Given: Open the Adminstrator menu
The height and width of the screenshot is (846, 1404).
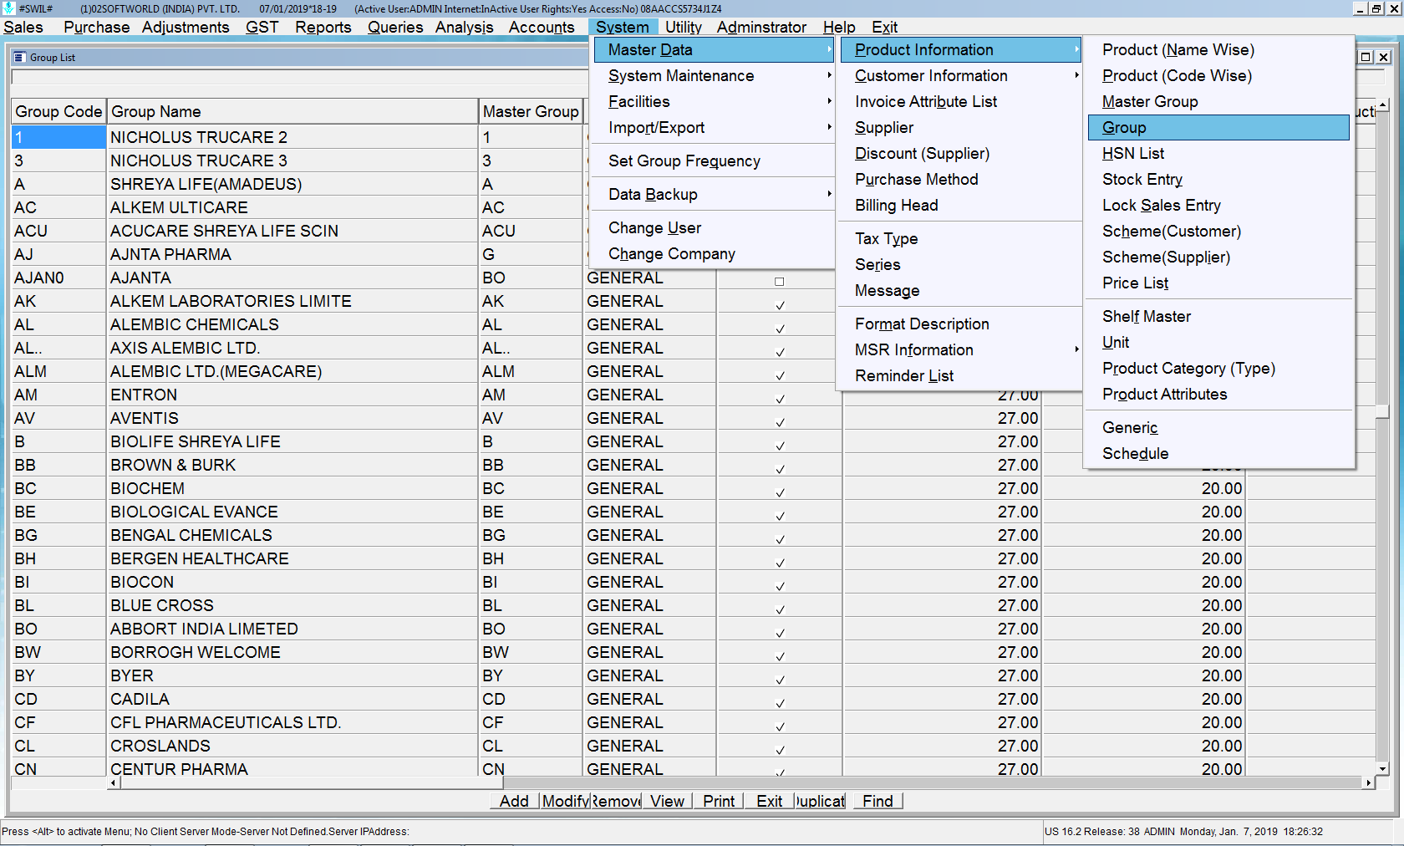Looking at the screenshot, I should pos(761,28).
